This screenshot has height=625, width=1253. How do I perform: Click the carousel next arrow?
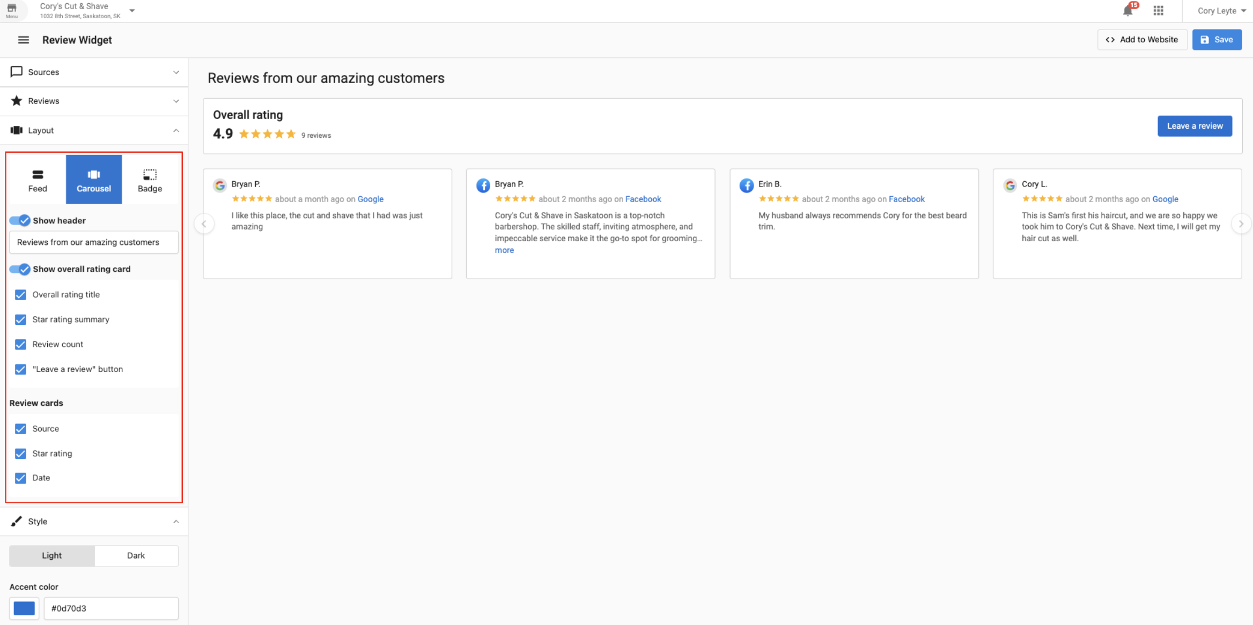(1241, 224)
